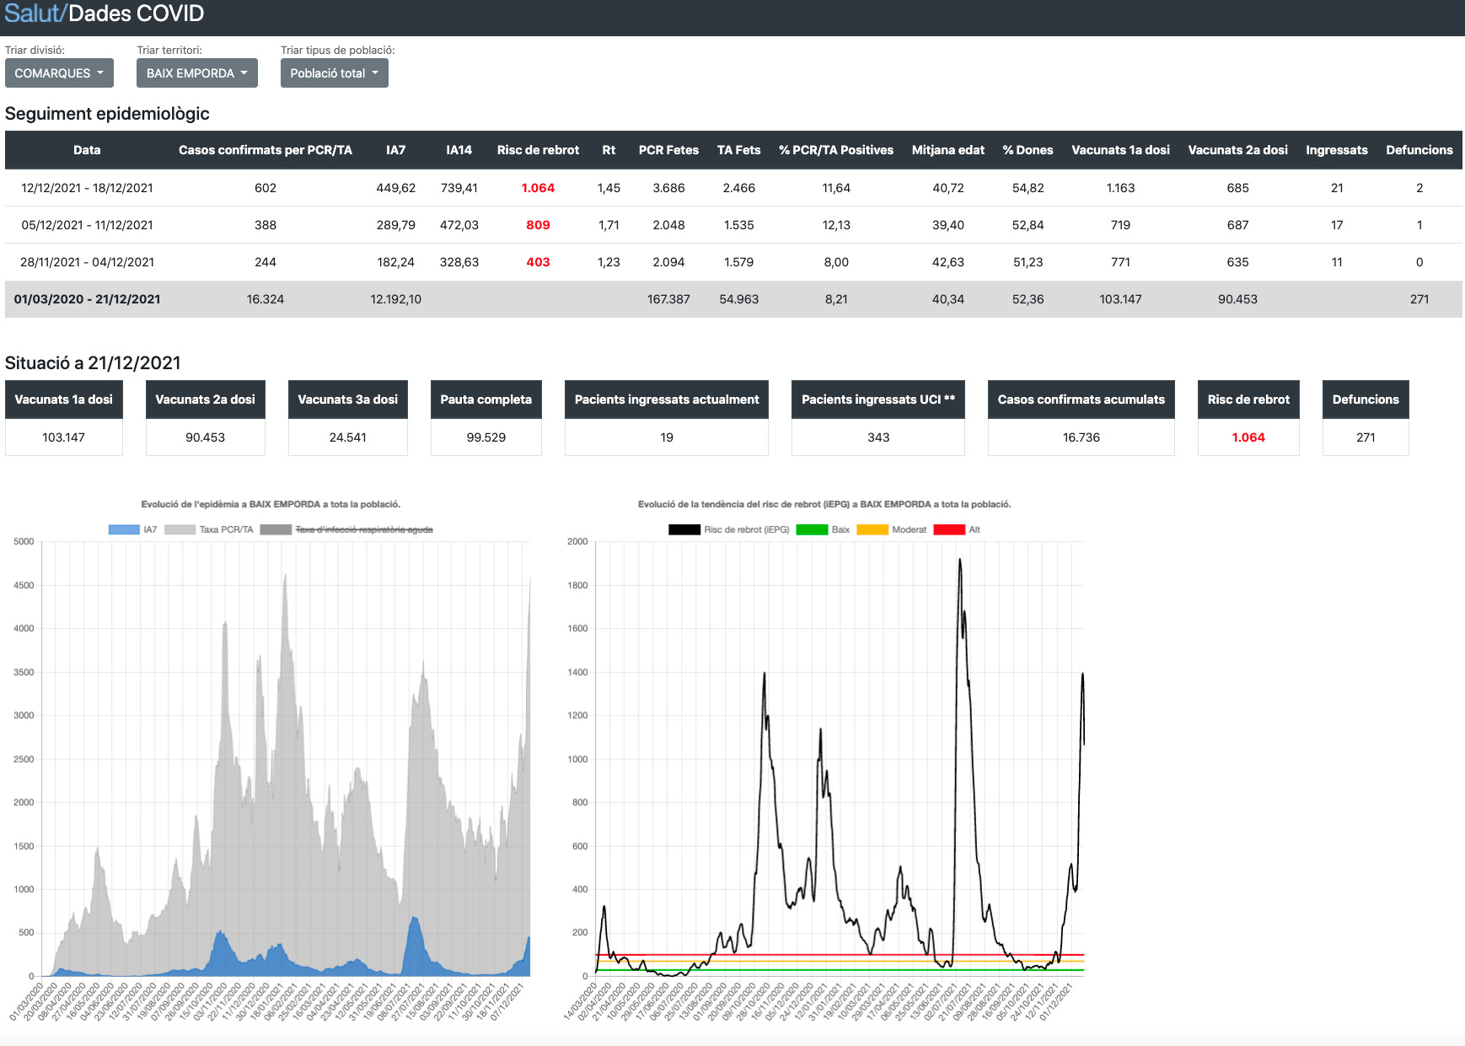The height and width of the screenshot is (1046, 1465).
Task: Click red risk value 809
Action: click(538, 225)
